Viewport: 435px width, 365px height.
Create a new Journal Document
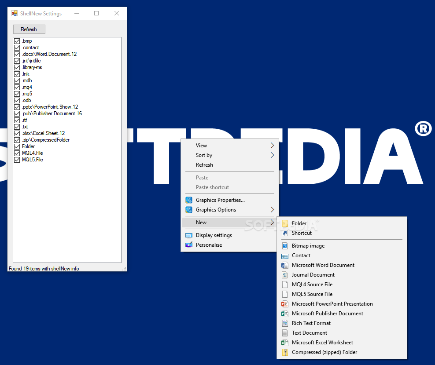pyautogui.click(x=342, y=275)
